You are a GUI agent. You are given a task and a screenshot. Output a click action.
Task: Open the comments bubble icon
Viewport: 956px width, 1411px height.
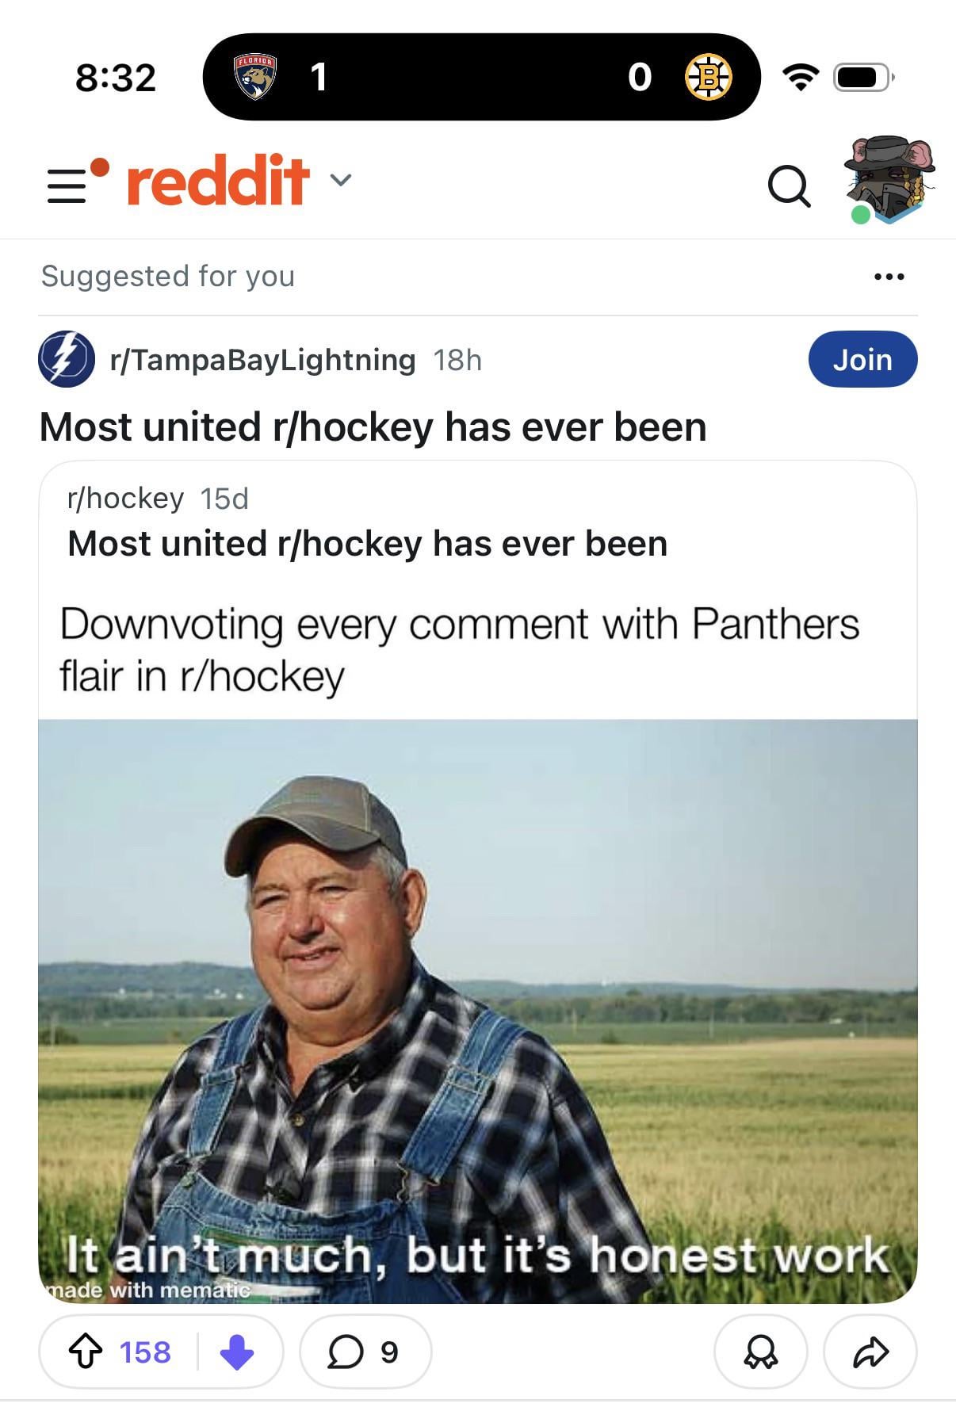pyautogui.click(x=346, y=1352)
